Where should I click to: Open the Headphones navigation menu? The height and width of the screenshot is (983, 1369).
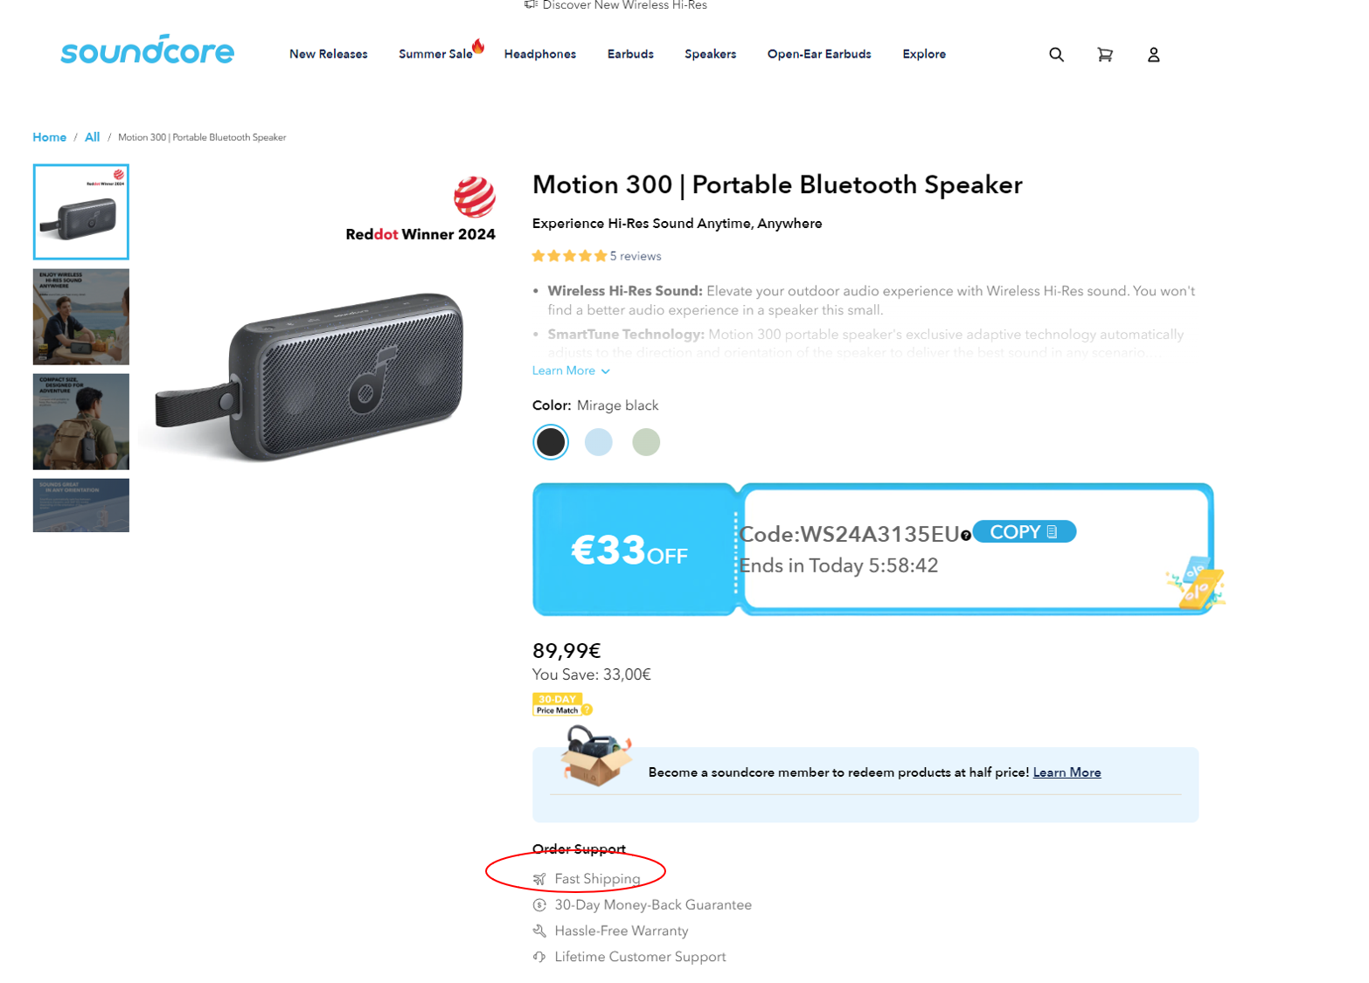(x=539, y=54)
